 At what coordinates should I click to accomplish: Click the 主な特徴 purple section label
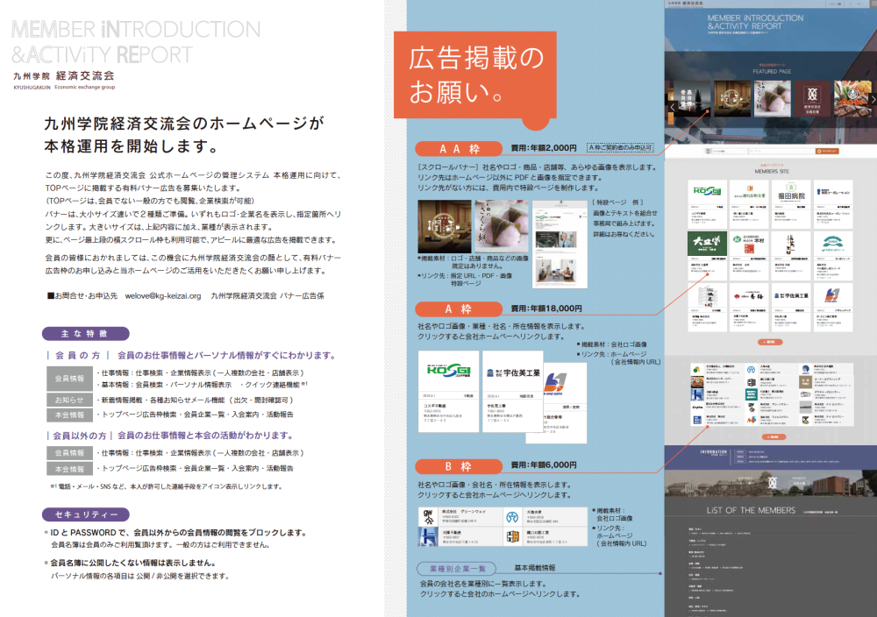85,334
